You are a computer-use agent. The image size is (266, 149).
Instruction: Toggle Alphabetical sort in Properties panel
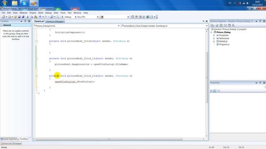pos(215,91)
